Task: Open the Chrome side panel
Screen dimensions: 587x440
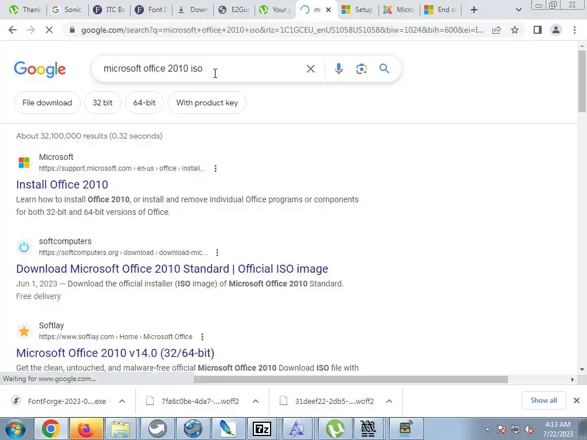Action: click(538, 30)
